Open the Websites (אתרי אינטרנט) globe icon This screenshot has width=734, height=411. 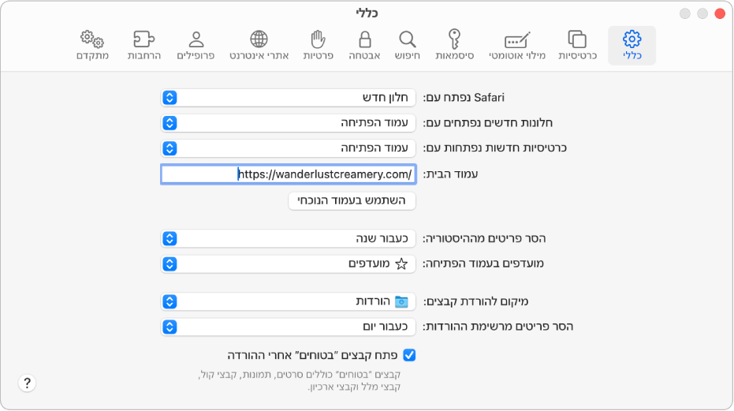tap(259, 45)
